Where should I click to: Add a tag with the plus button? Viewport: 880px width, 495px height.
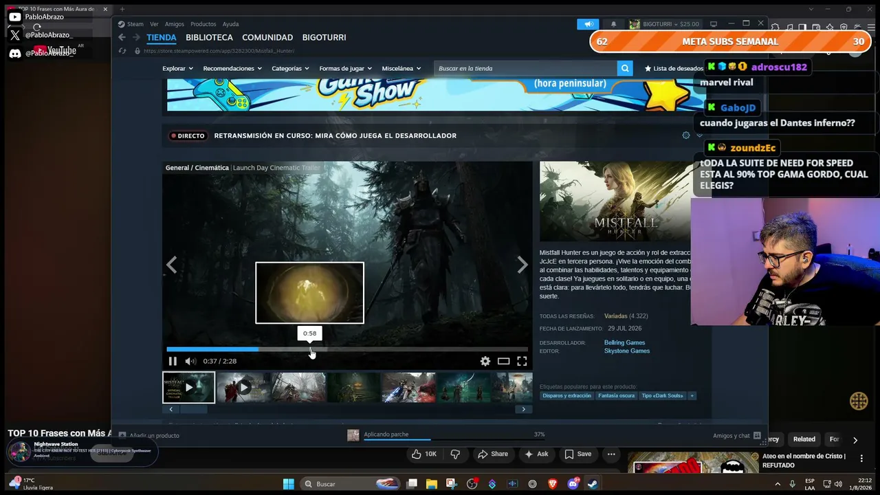point(692,396)
